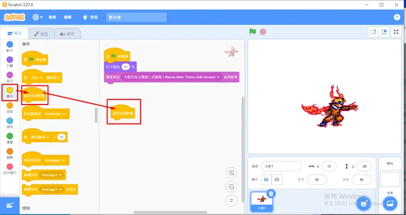
Task: Click the Scratch logo
Action: [x=14, y=18]
